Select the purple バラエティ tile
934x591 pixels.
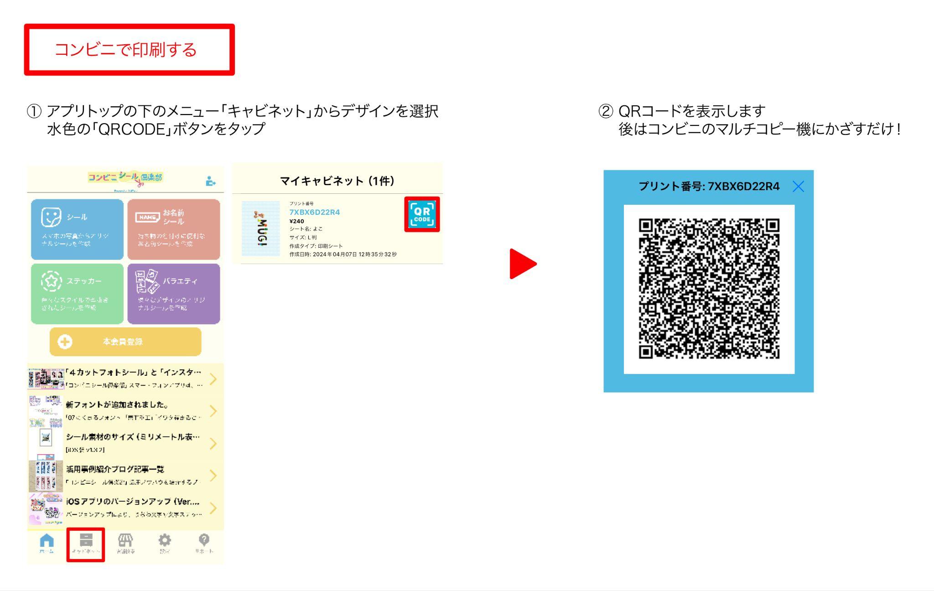tap(173, 294)
